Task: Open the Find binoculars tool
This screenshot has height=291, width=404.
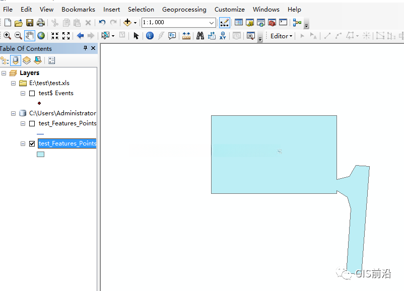Action: coord(200,36)
